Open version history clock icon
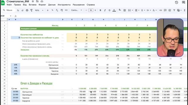This screenshot has height=105, width=188. tap(176, 2)
